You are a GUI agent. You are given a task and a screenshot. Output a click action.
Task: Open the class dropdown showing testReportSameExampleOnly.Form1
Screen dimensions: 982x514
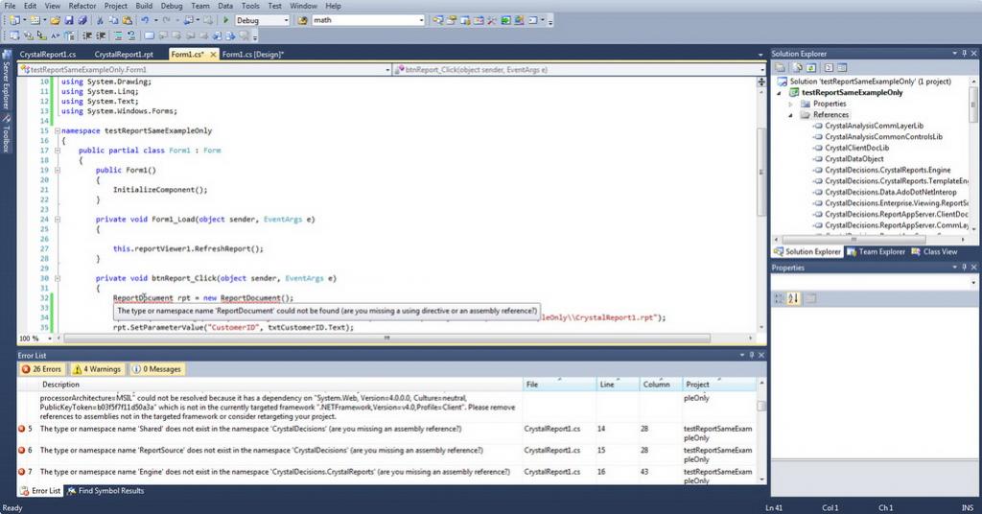(x=387, y=69)
